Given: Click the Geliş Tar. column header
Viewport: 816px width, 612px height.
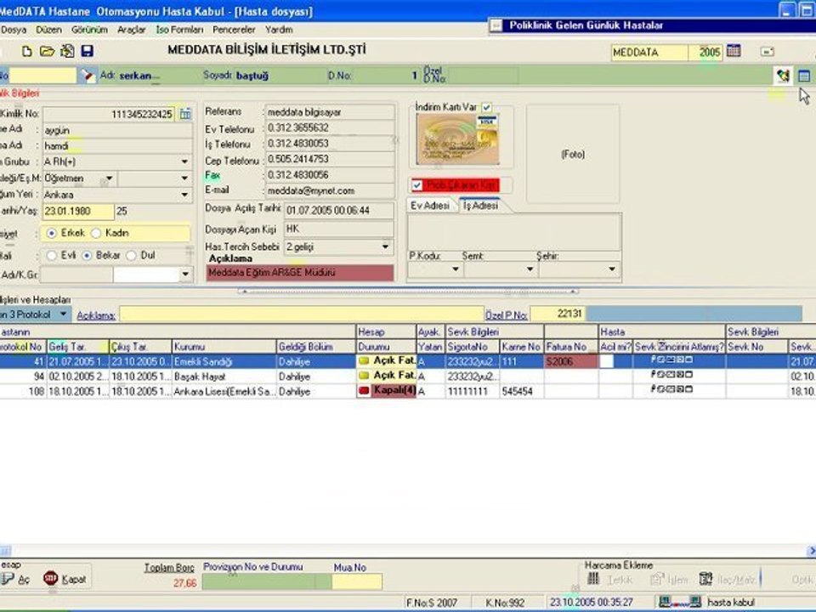Looking at the screenshot, I should click(77, 347).
